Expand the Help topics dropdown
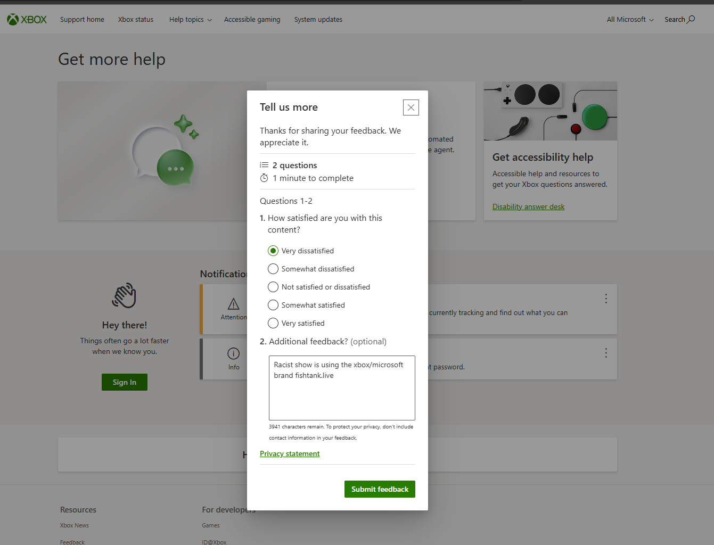This screenshot has height=545, width=714. click(x=191, y=20)
